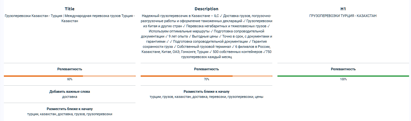
Task: Click the description paragraph starting with Надежный грузоперевозчик
Action: 206,36
